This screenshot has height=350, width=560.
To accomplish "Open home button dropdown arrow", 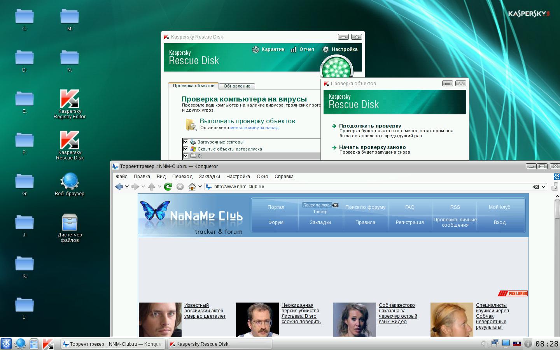I will pyautogui.click(x=200, y=187).
